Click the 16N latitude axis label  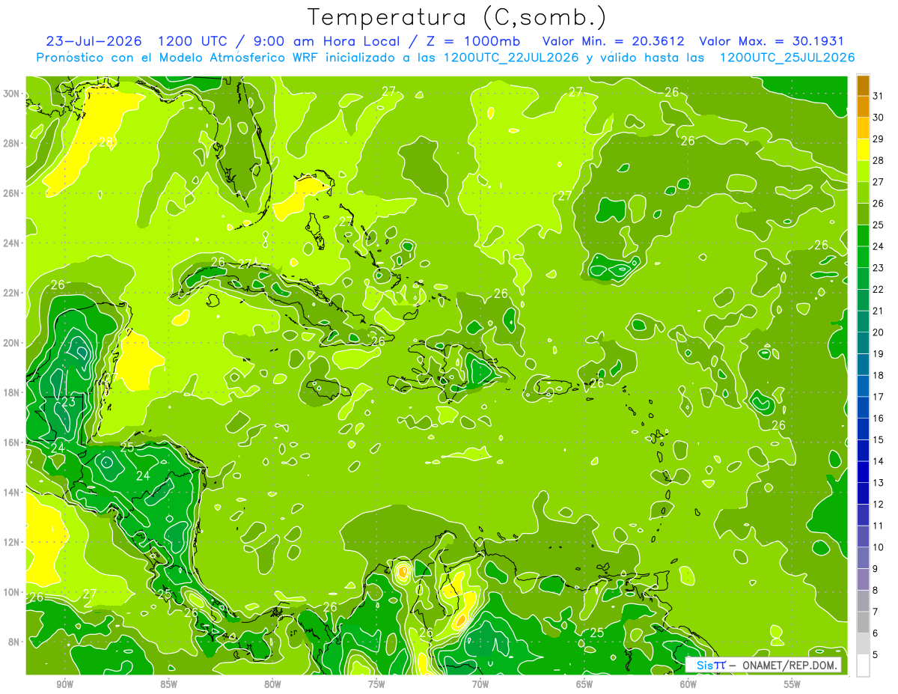(12, 442)
